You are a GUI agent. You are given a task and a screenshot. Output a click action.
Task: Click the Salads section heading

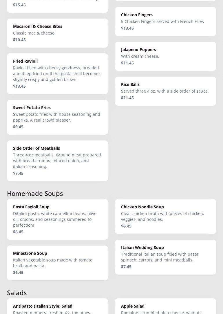click(x=17, y=293)
